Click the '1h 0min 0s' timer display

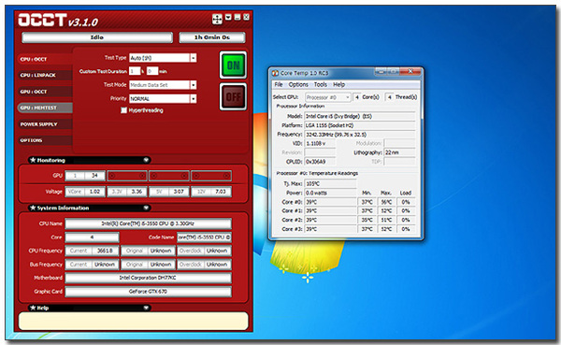click(x=212, y=37)
